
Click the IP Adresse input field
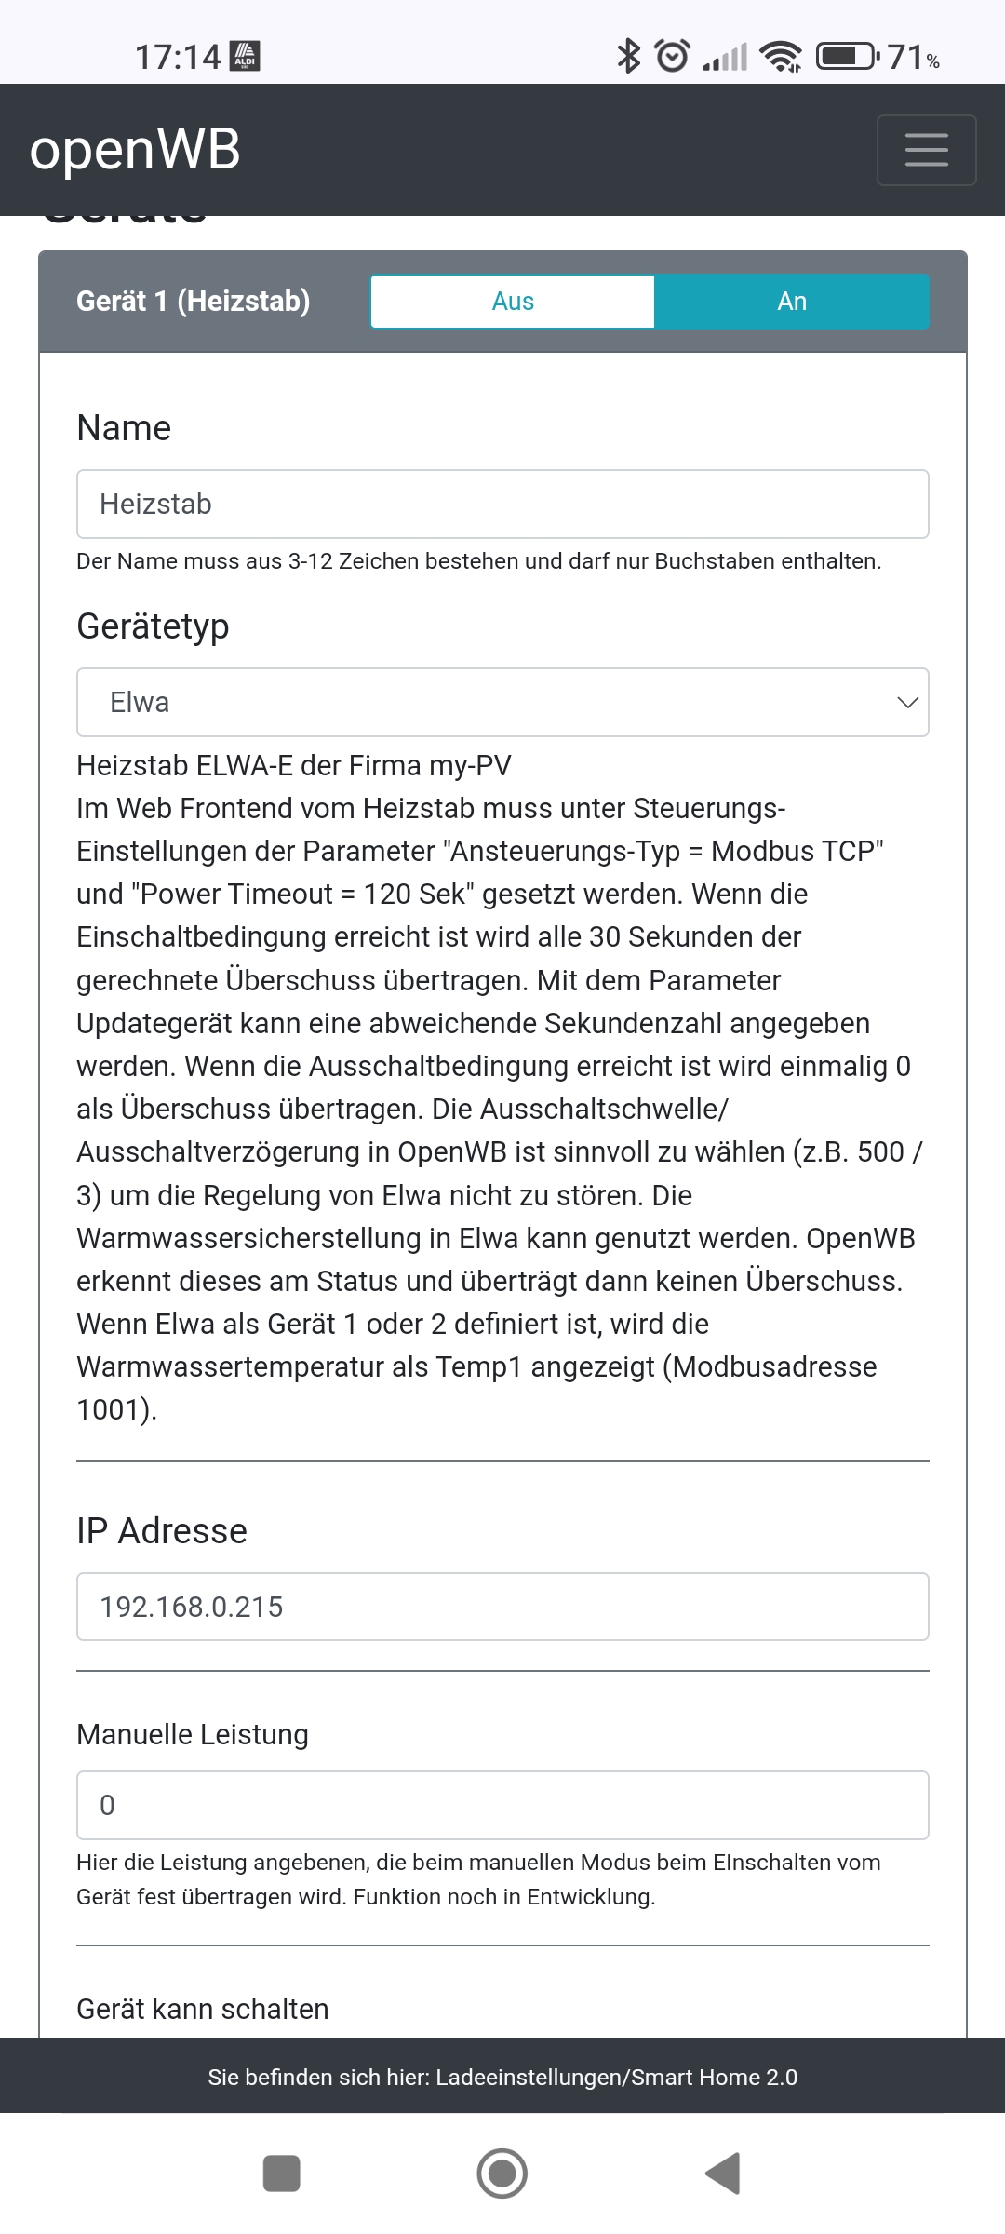(x=502, y=1607)
